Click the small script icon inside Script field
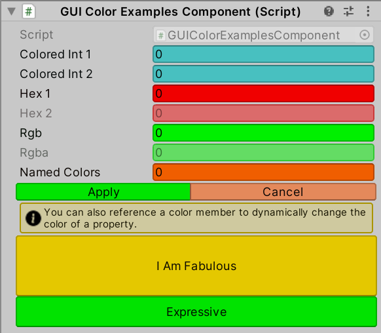The height and width of the screenshot is (333, 381). pos(160,35)
